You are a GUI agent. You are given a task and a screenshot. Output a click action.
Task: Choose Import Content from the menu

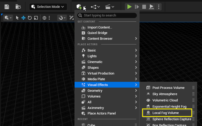[100, 27]
